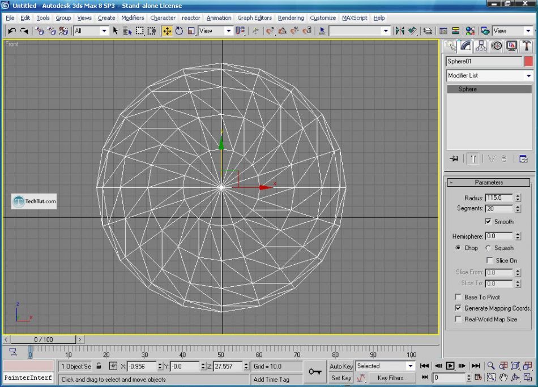The width and height of the screenshot is (538, 387).
Task: Uncheck the Smooth checkbox
Action: click(x=488, y=221)
